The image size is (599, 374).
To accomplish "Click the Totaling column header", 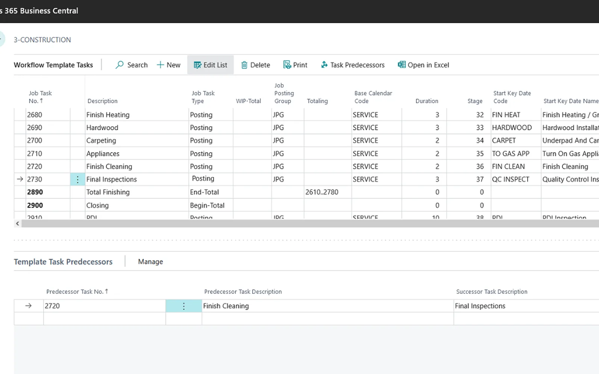I will tap(317, 101).
